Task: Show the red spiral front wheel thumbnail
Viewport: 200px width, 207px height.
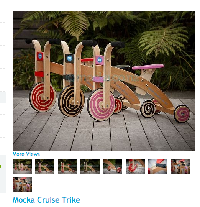Action: (x=135, y=167)
